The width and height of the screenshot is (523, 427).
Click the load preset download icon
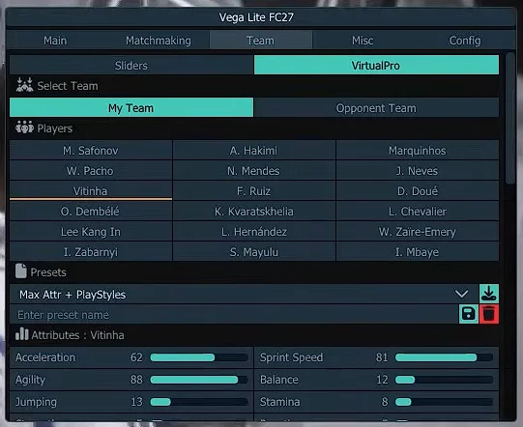488,294
